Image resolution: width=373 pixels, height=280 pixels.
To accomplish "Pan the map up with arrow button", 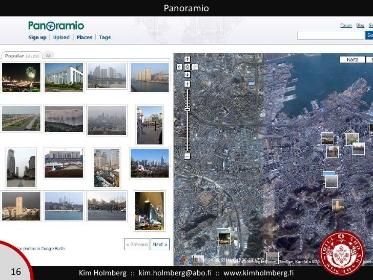I will coord(187,59).
